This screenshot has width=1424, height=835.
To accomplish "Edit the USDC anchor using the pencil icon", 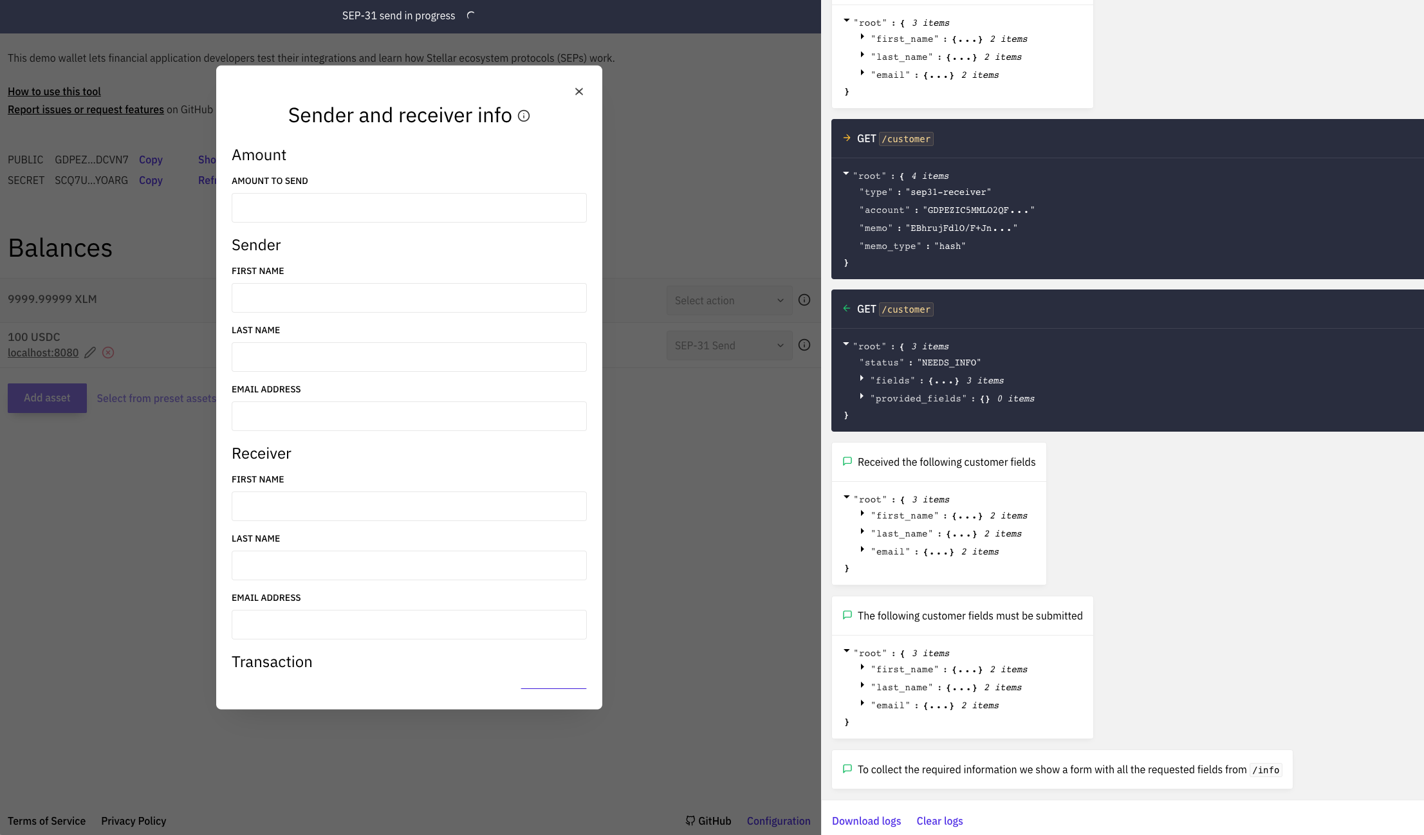I will [89, 353].
